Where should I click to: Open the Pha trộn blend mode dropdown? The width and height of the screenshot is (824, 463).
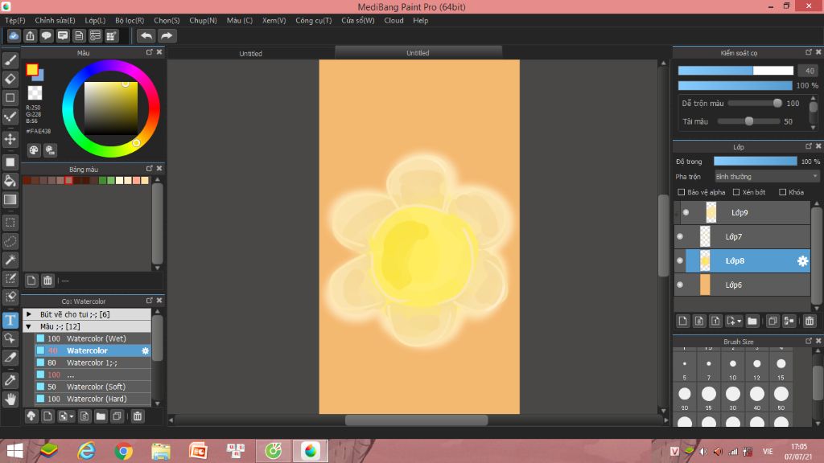(767, 176)
